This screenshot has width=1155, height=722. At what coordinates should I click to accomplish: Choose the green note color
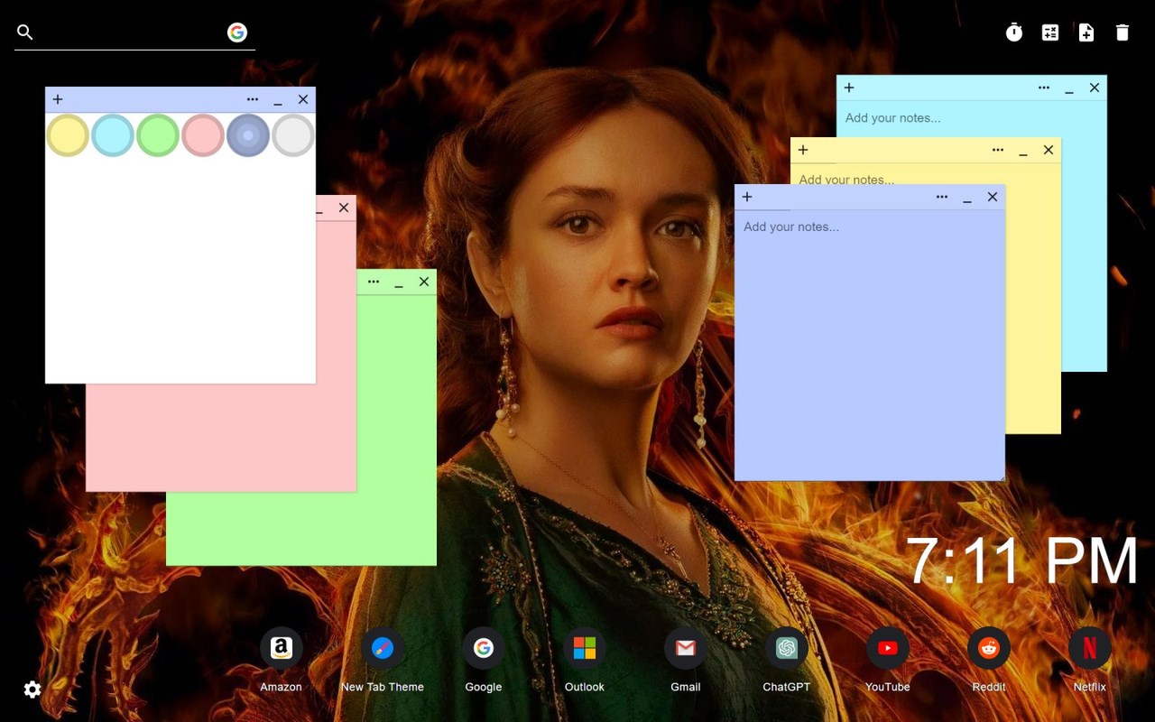click(158, 135)
